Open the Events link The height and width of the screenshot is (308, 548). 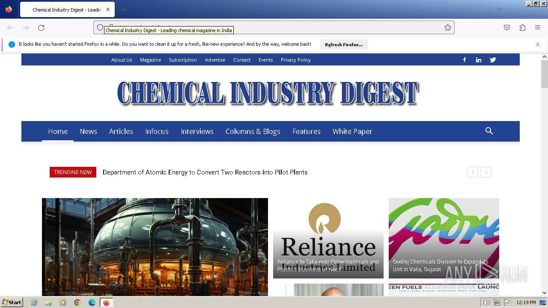[265, 60]
